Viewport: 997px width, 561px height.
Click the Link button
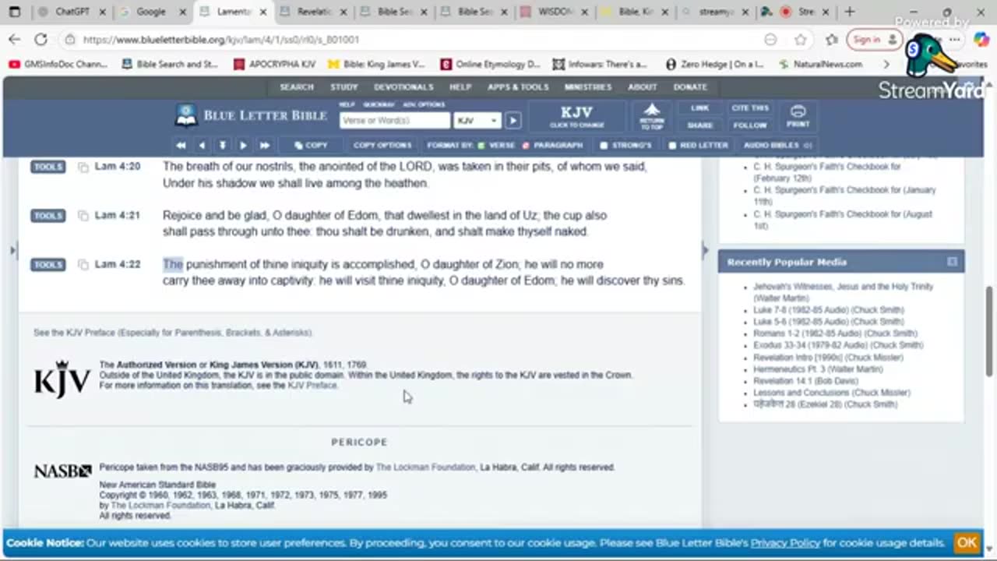pyautogui.click(x=699, y=108)
